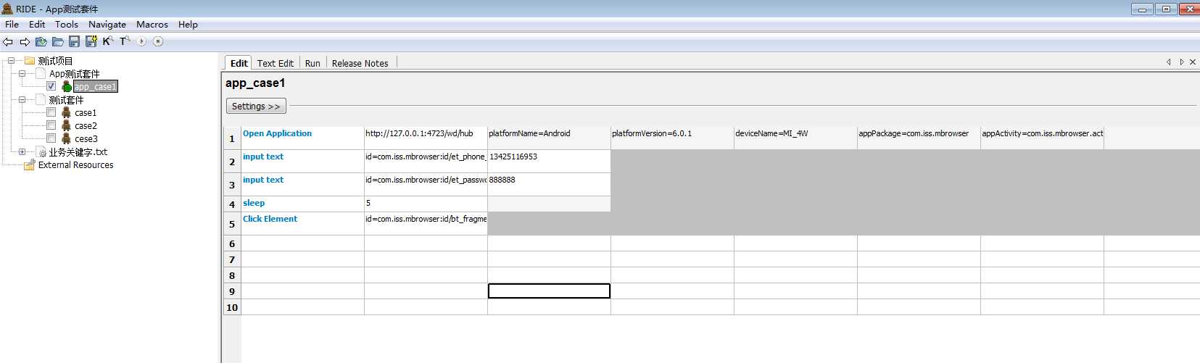Select the cese3 test in tree
Screen dimensions: 1200x363
tap(86, 139)
